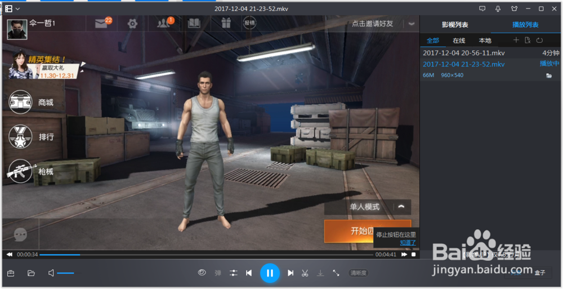Open the file location folder icon

point(549,75)
